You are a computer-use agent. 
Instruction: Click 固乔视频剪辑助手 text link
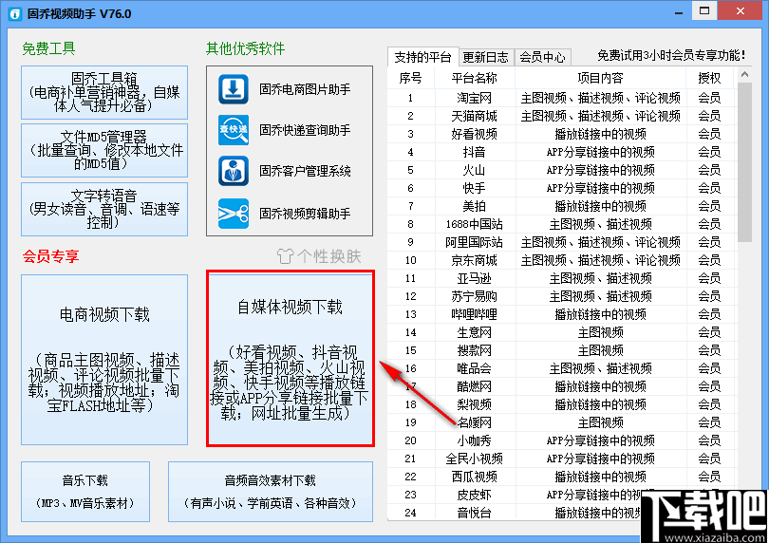coord(305,214)
